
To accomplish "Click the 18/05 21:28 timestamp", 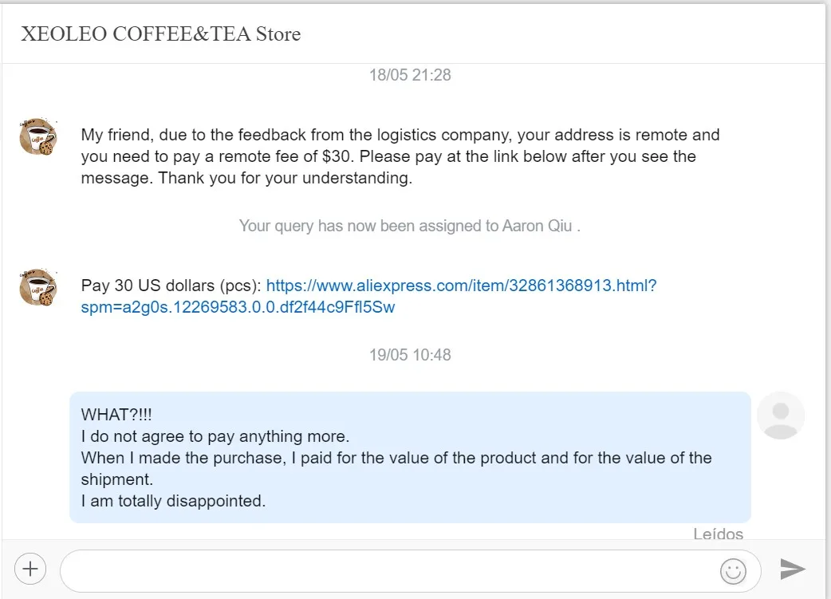I will click(410, 75).
